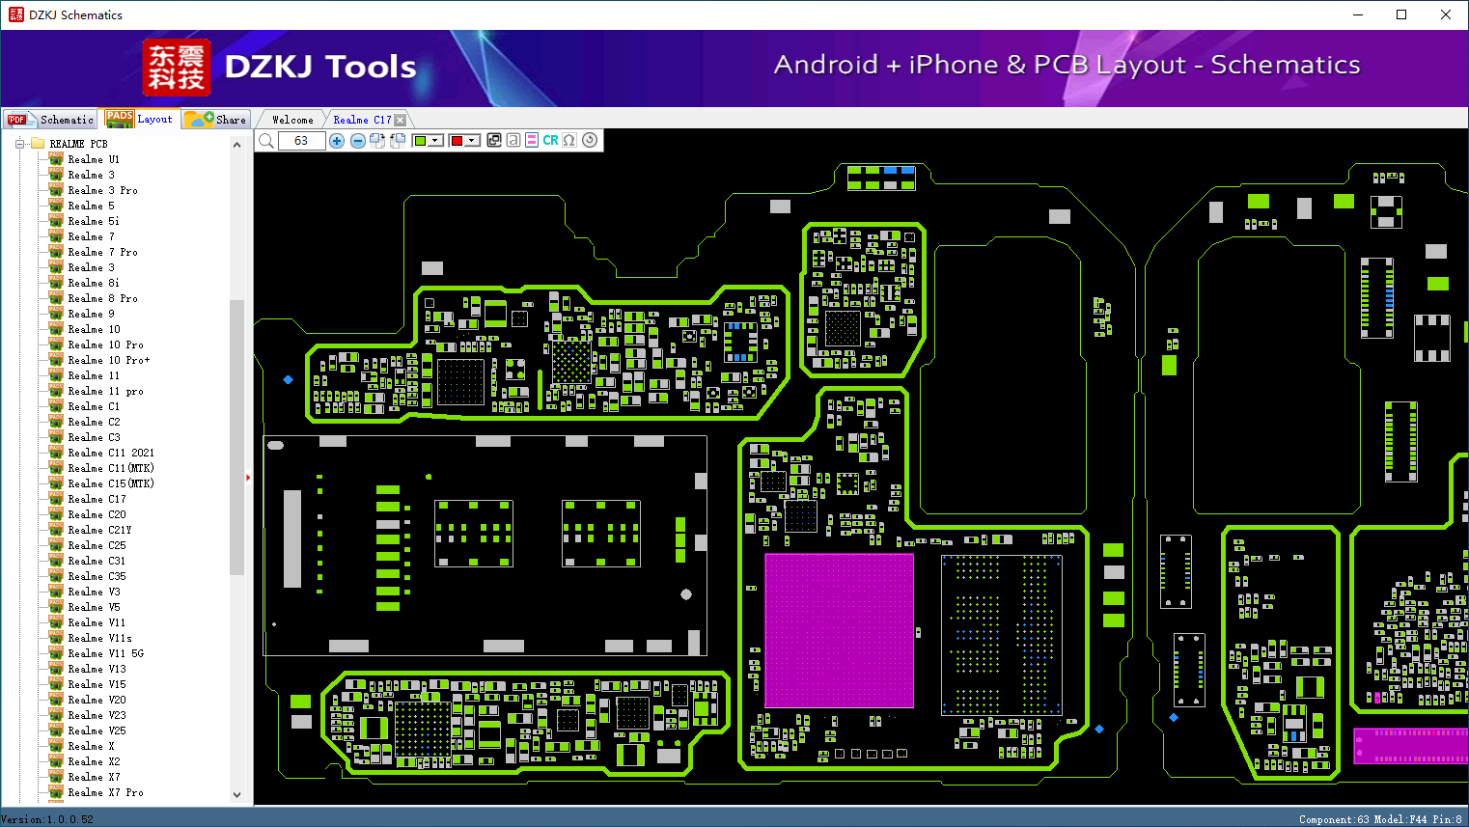This screenshot has width=1469, height=827.
Task: Switch to the Welcome document tab
Action: [x=292, y=120]
